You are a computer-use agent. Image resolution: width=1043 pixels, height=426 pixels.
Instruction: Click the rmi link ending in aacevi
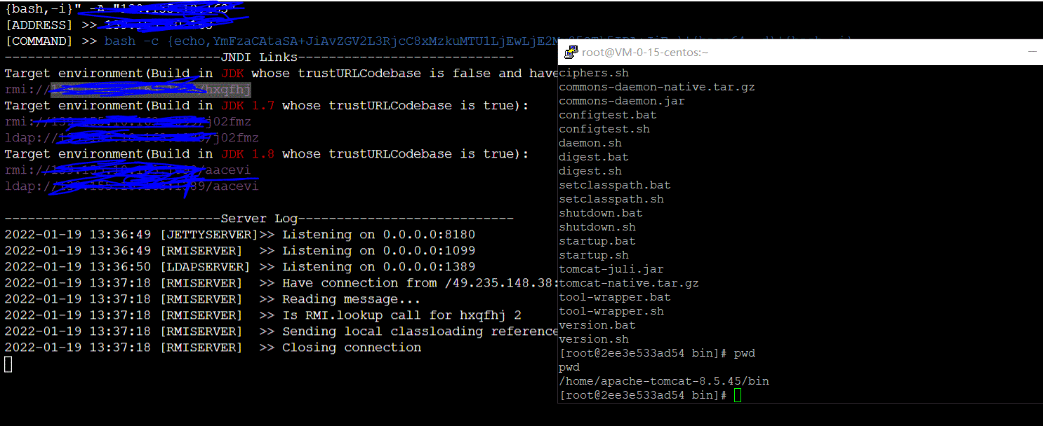click(128, 170)
